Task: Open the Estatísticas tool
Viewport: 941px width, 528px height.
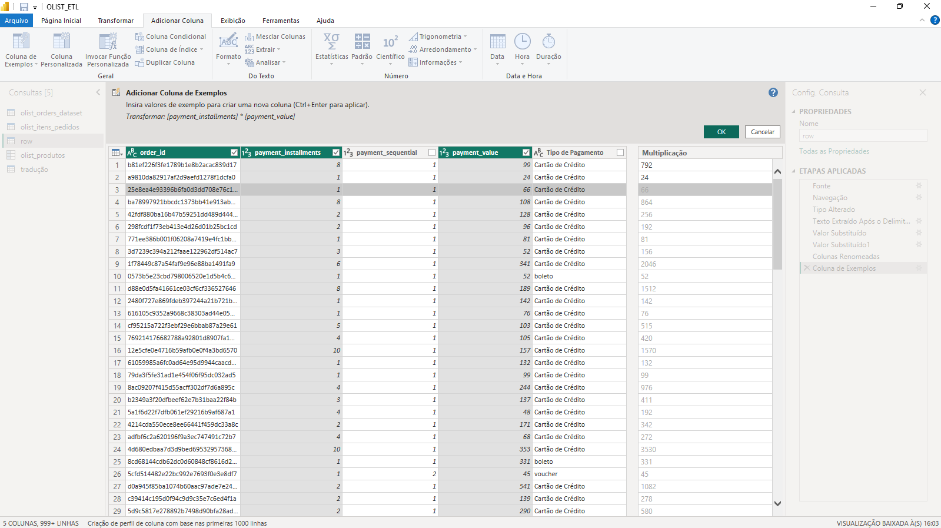Action: (331, 50)
